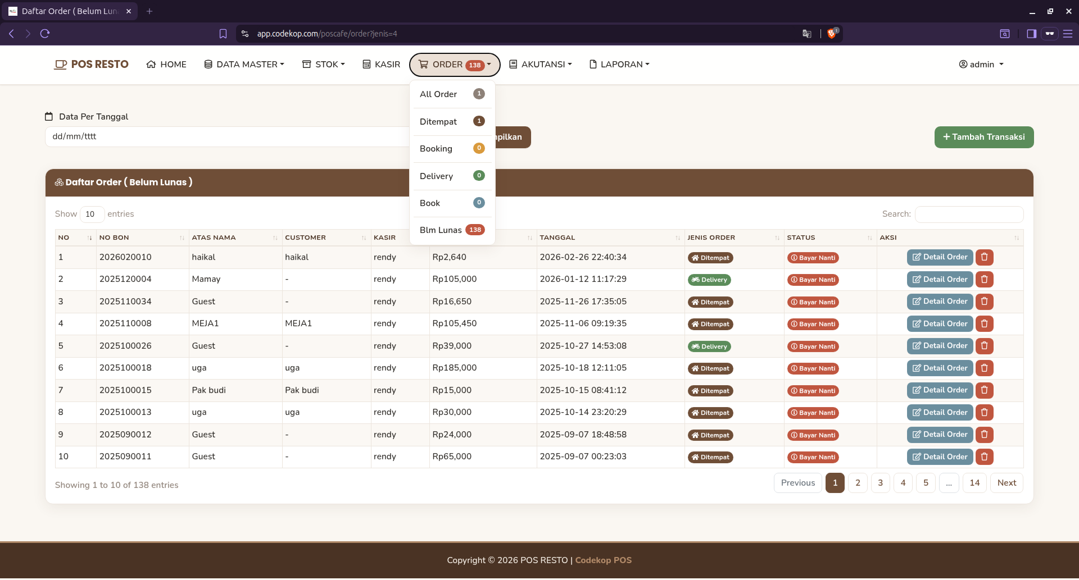Click the date input field
This screenshot has width=1079, height=580.
pos(227,136)
